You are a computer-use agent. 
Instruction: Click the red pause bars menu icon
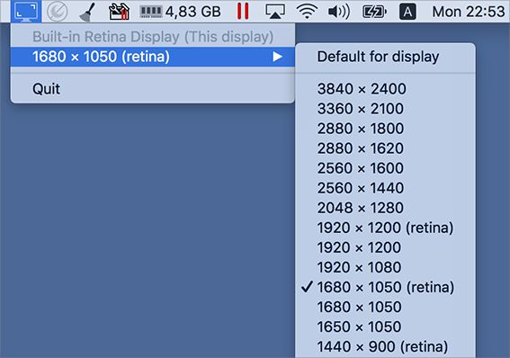243,12
